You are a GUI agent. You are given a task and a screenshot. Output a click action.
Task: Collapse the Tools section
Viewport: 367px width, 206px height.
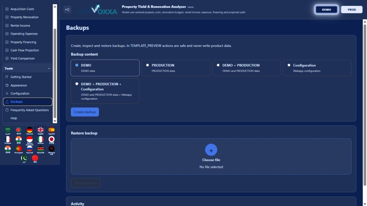pos(28,68)
